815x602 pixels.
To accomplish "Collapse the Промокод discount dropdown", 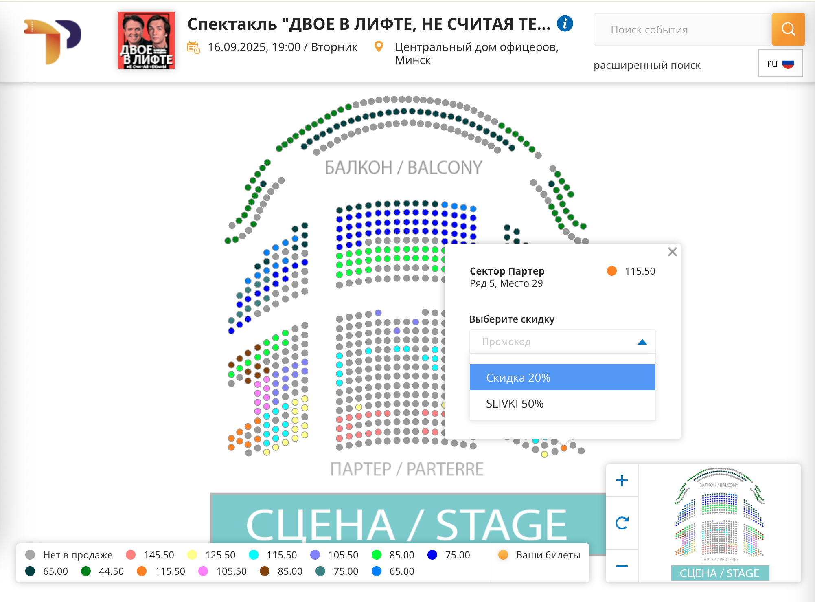I will click(x=642, y=342).
